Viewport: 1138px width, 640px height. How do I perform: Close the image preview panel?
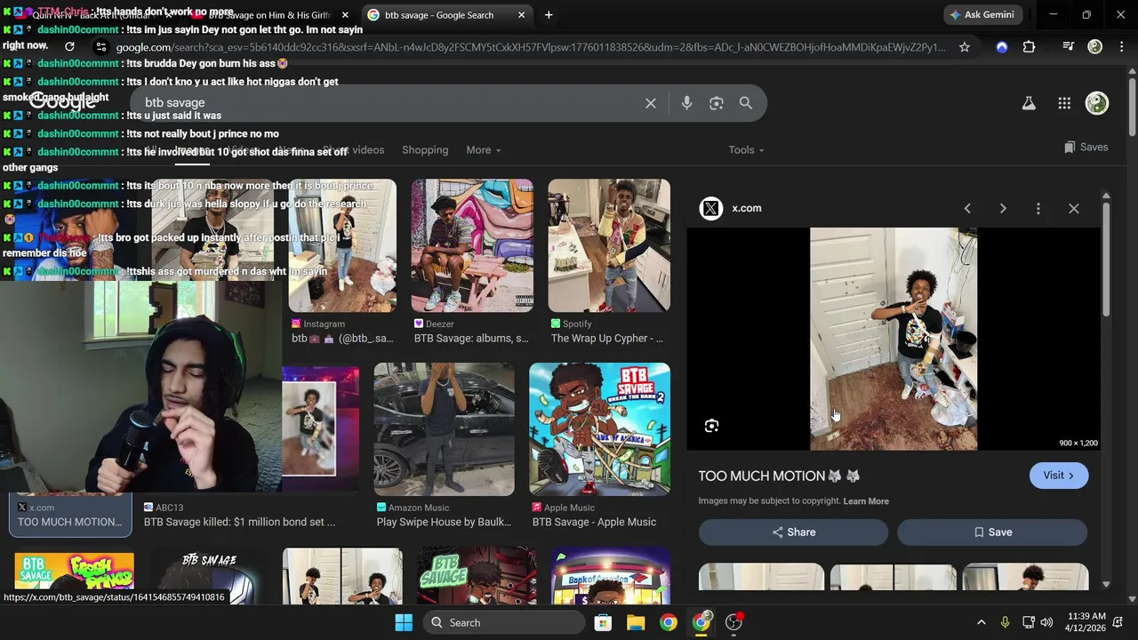[1074, 208]
